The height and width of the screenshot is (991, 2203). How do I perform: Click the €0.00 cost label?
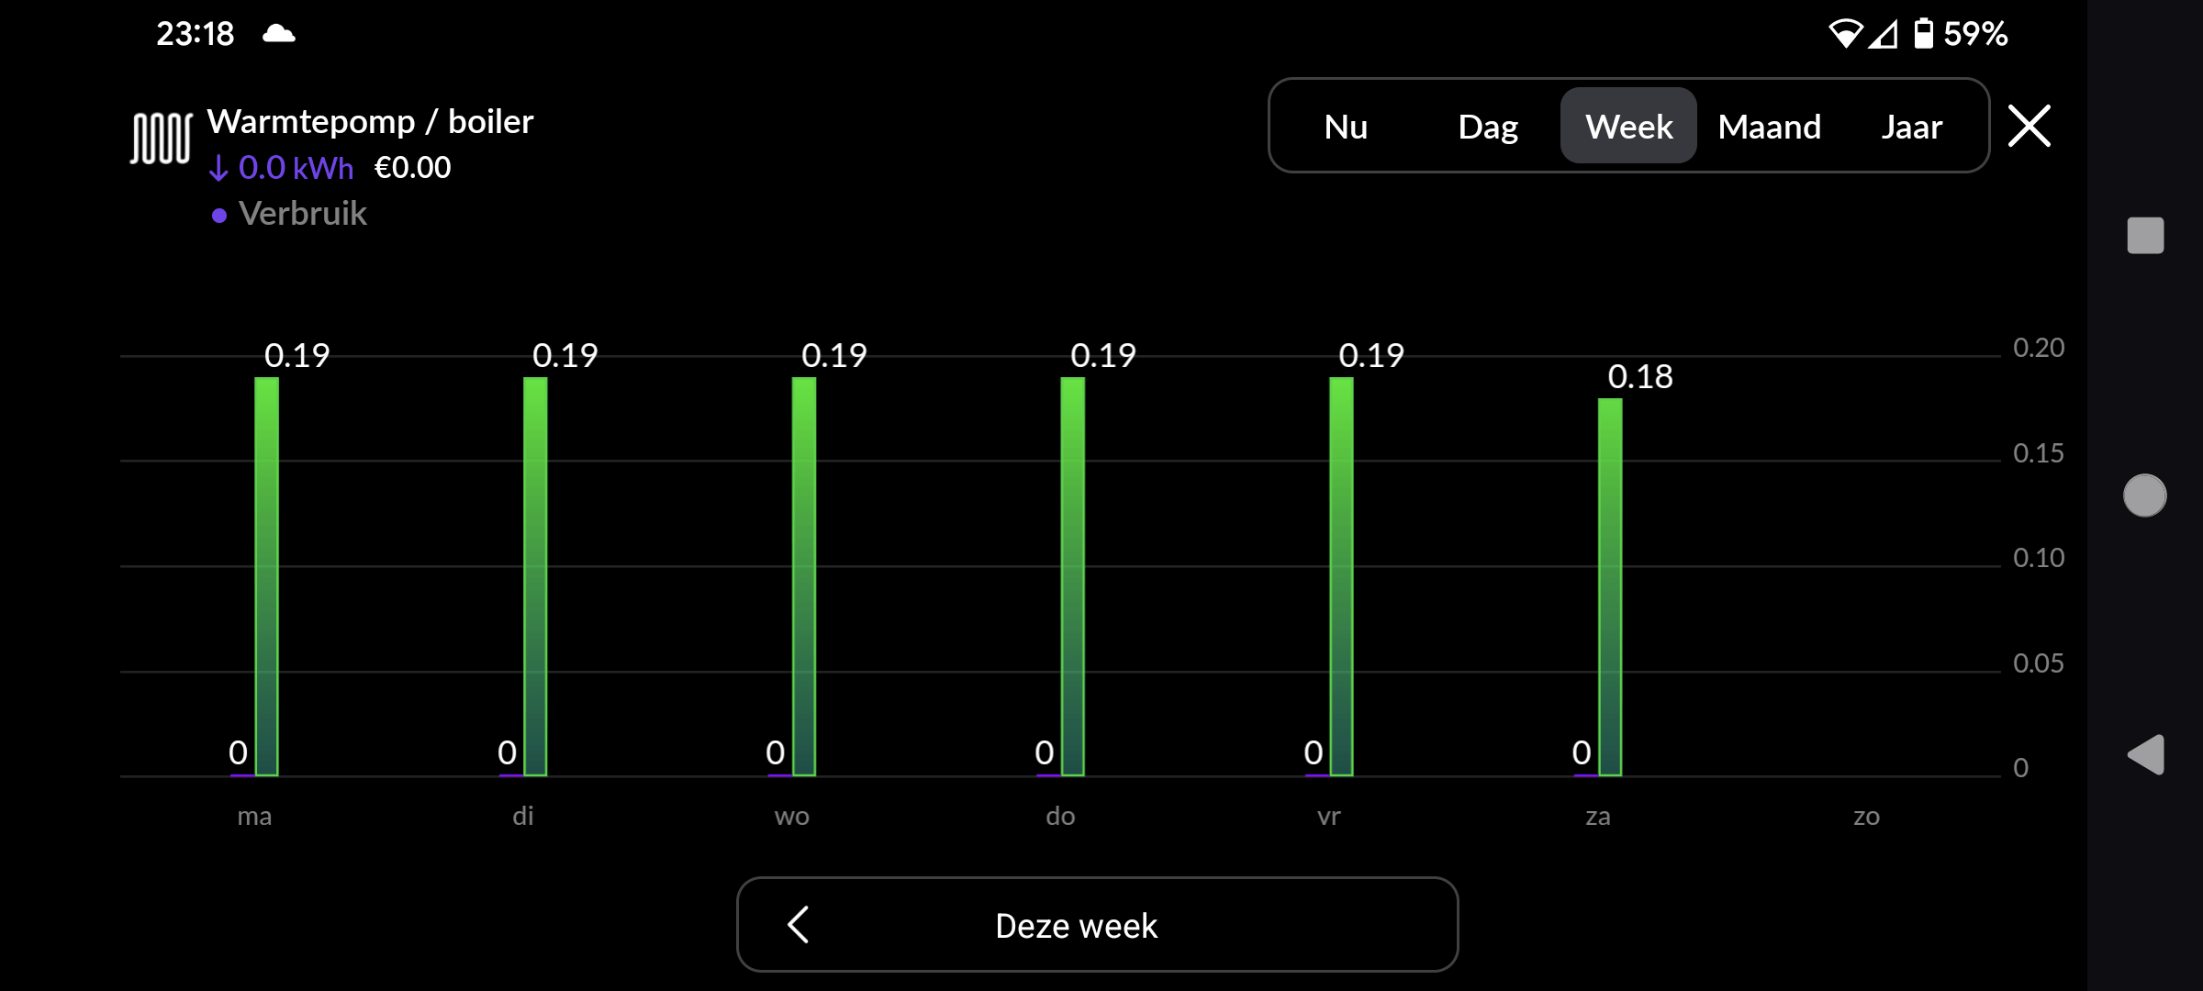point(413,167)
